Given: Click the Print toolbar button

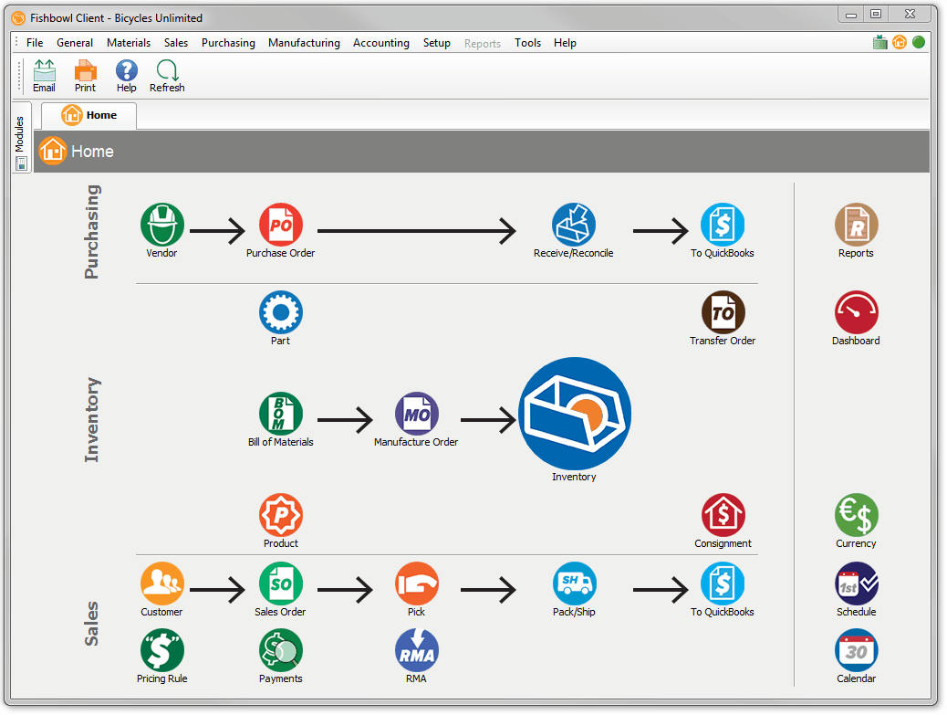Looking at the screenshot, I should [x=85, y=76].
